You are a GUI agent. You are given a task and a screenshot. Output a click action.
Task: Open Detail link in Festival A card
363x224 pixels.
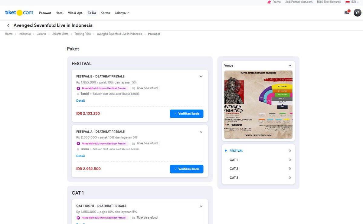pyautogui.click(x=80, y=156)
